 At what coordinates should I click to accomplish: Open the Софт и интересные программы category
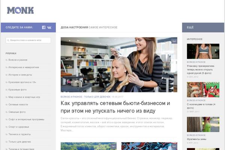[x=26, y=119]
